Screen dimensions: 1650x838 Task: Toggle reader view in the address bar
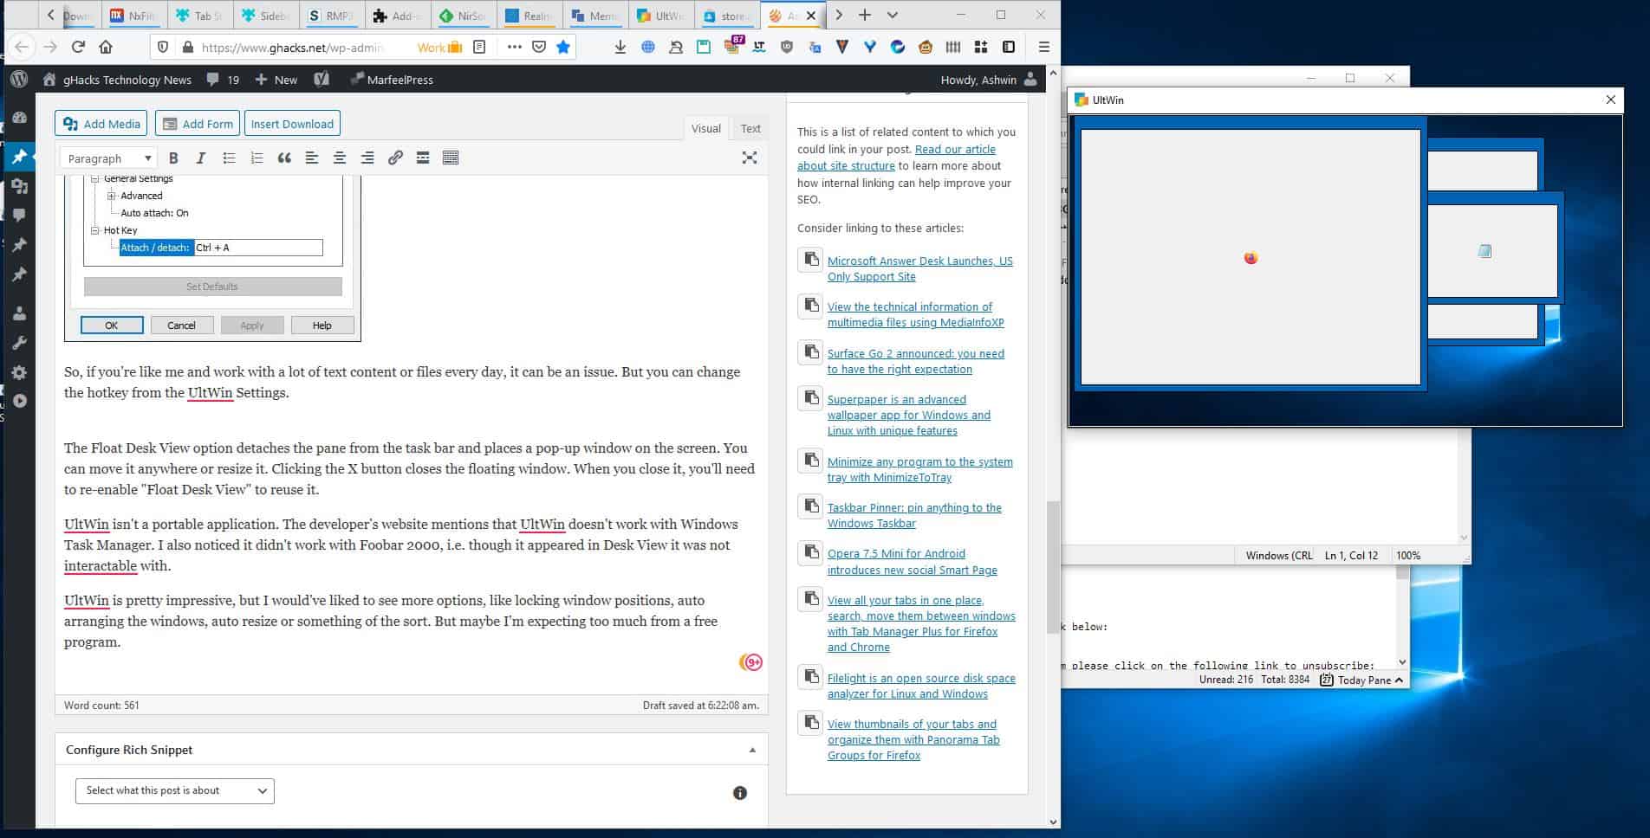tap(479, 47)
